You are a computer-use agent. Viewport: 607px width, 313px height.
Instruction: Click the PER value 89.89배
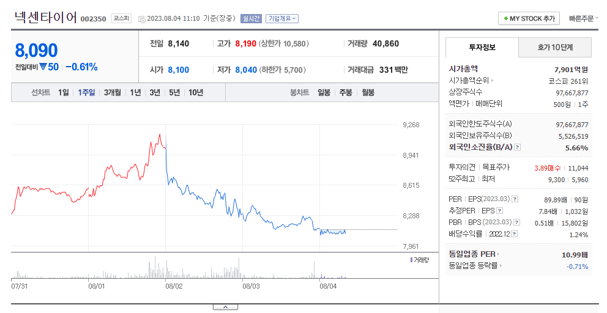[556, 200]
